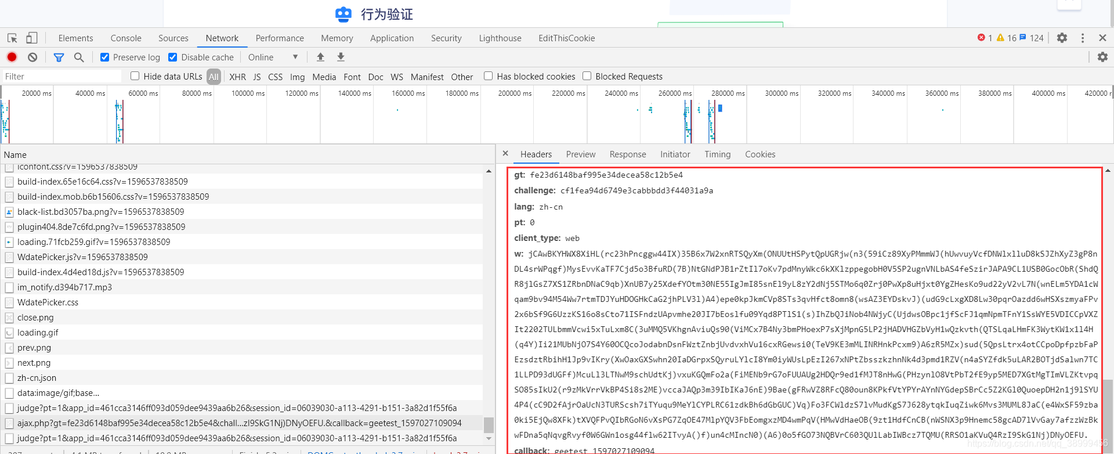Open DevTools settings gear

click(1062, 38)
